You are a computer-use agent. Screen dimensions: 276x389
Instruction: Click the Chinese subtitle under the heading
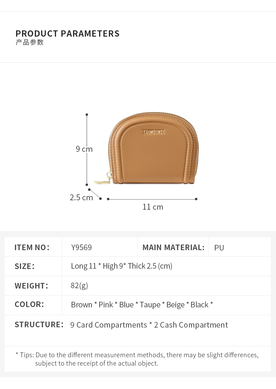click(x=30, y=43)
